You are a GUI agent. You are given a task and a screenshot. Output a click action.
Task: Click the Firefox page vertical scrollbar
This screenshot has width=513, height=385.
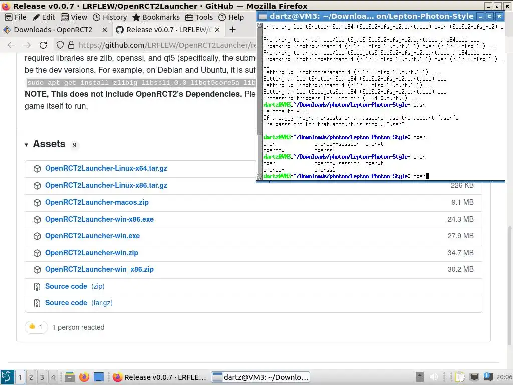click(509, 285)
